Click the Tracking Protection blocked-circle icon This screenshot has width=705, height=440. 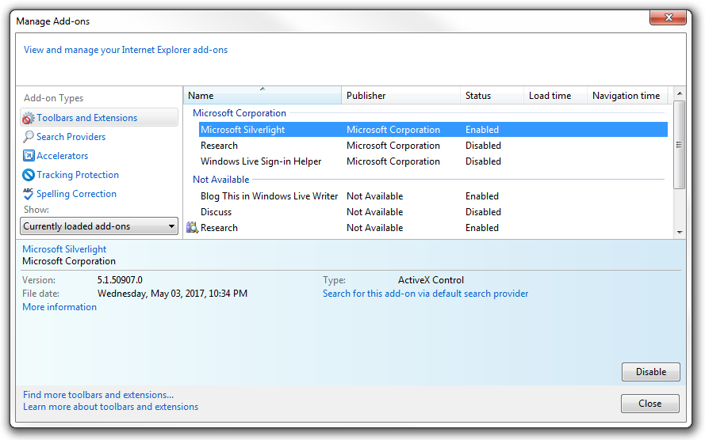[29, 175]
